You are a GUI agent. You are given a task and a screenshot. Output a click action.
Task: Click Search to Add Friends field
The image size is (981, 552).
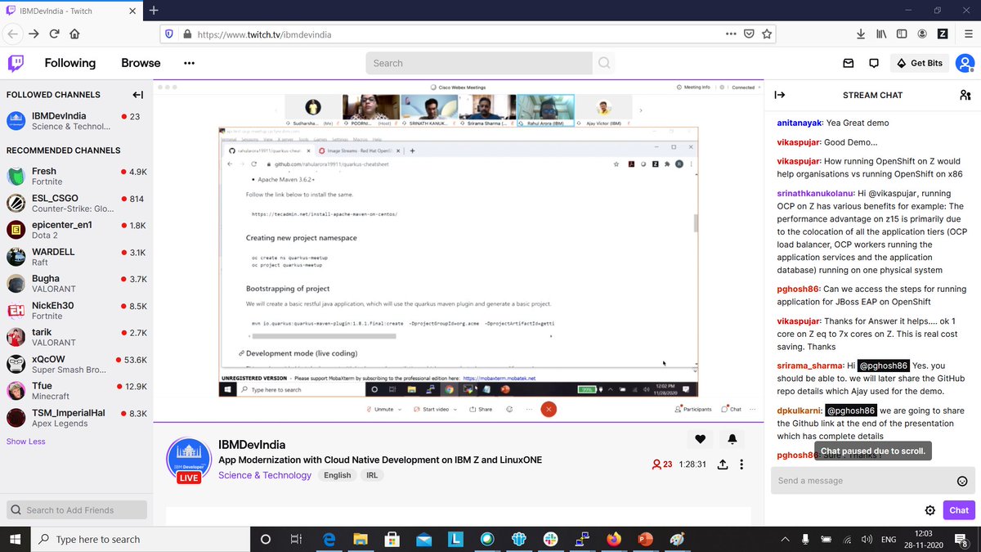[x=77, y=510]
